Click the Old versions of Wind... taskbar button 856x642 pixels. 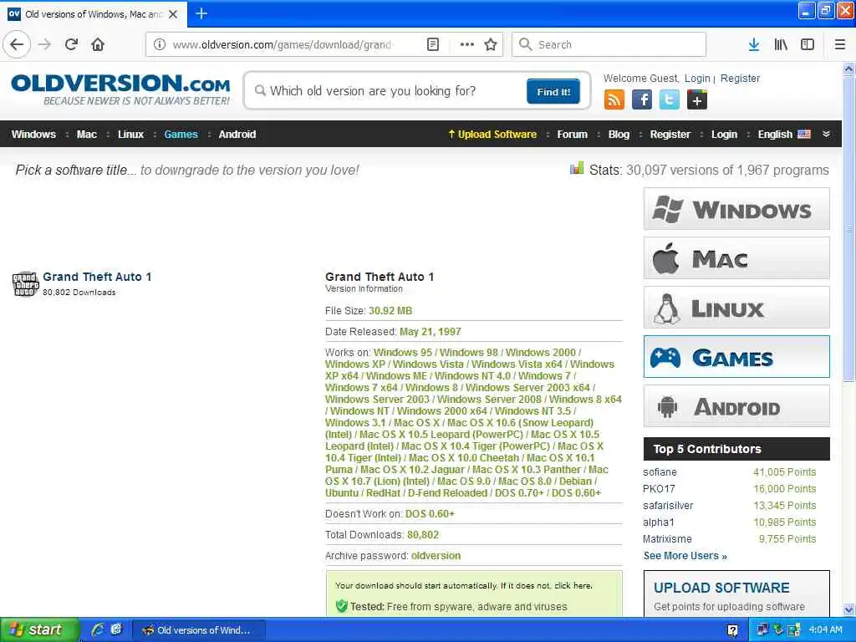[199, 630]
